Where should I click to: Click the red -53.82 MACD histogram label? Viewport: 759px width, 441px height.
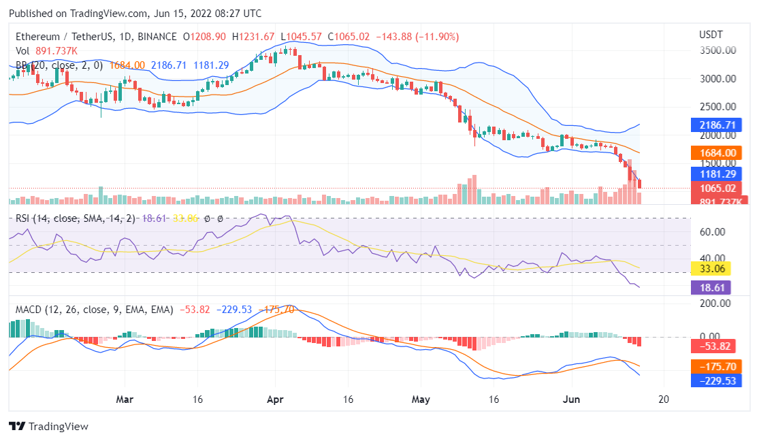711,346
